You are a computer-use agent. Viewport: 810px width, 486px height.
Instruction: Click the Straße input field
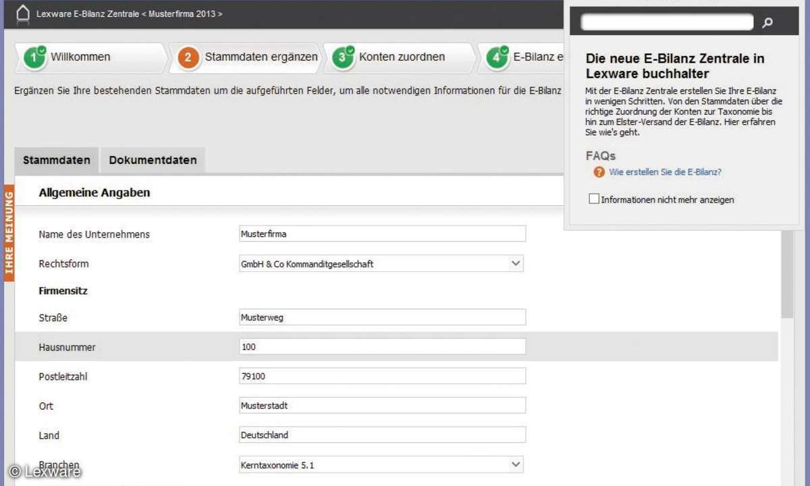click(382, 317)
